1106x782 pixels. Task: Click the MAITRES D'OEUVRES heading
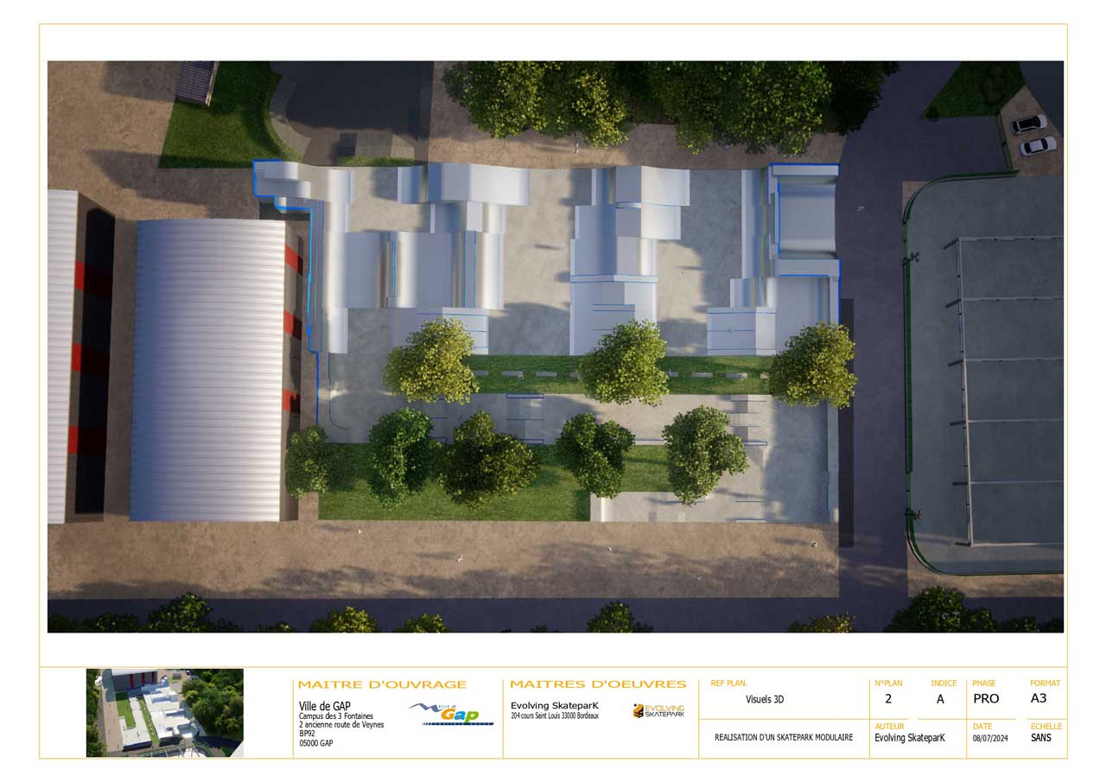[x=598, y=684]
